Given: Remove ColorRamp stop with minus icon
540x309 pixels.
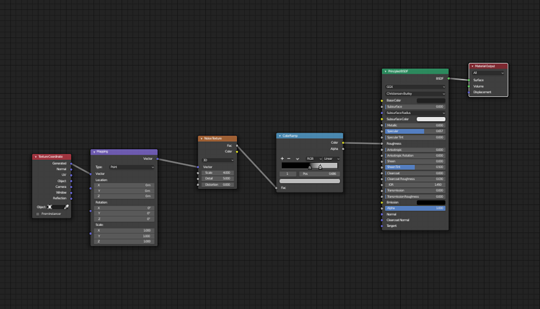Looking at the screenshot, I should point(288,158).
